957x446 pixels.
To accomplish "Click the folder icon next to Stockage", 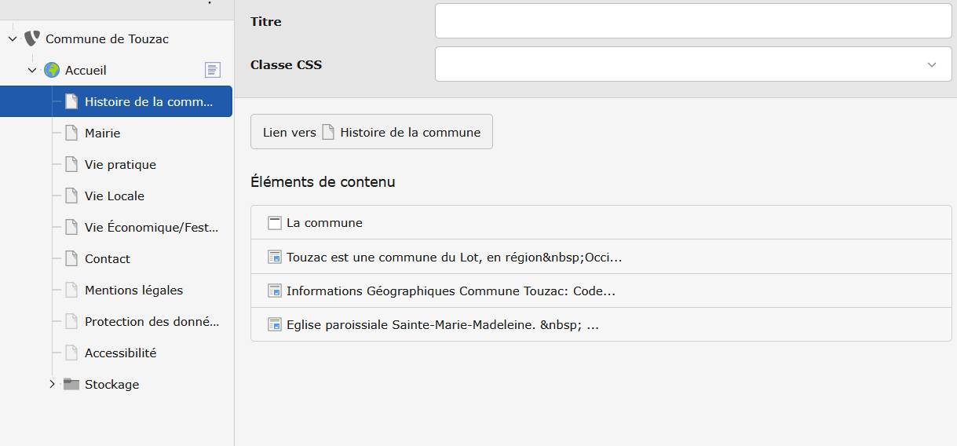I will 71,384.
